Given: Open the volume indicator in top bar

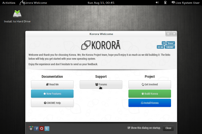Looking at the screenshot, I should pyautogui.click(x=157, y=3).
